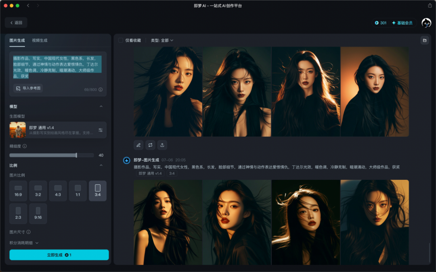Screen dimensions: 436x272
Task: Click the 图片比例 label
Action: [17, 175]
